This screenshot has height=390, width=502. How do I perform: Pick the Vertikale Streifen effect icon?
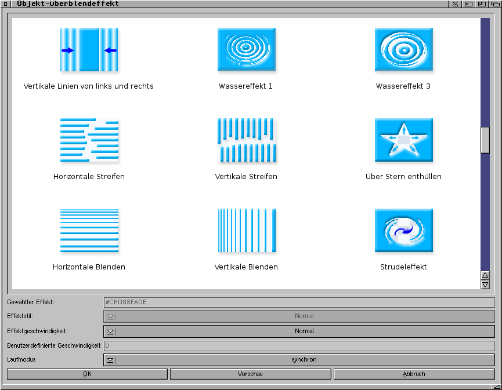click(246, 140)
